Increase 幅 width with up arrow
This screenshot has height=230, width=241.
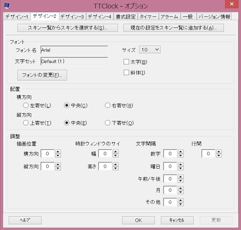115,152
